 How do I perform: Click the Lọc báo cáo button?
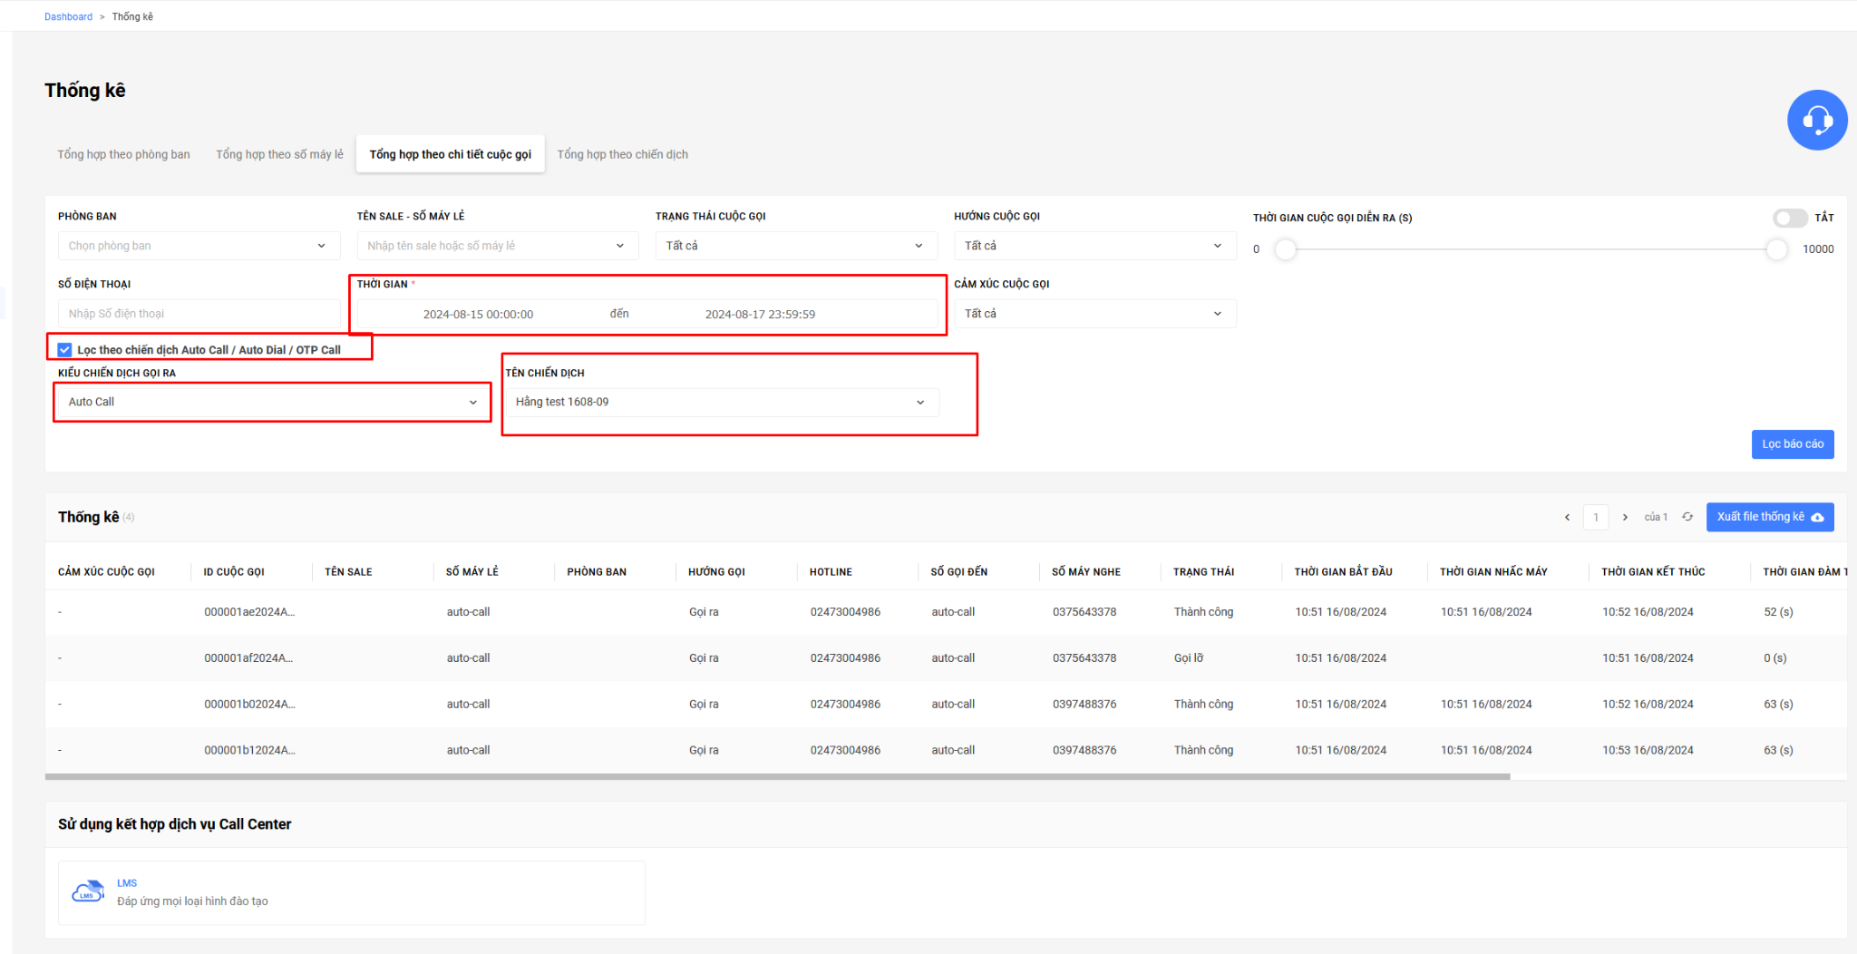coord(1793,444)
